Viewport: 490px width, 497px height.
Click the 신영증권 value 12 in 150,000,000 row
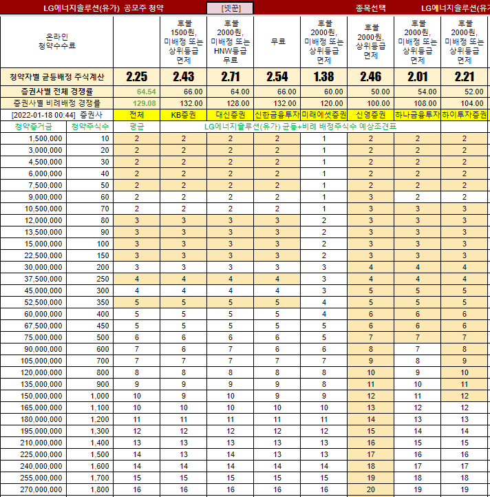[371, 396]
